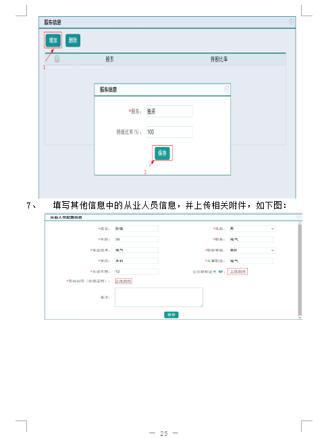Click the blue info icon beside 公示职称证书
328x438 pixels.
point(221,271)
